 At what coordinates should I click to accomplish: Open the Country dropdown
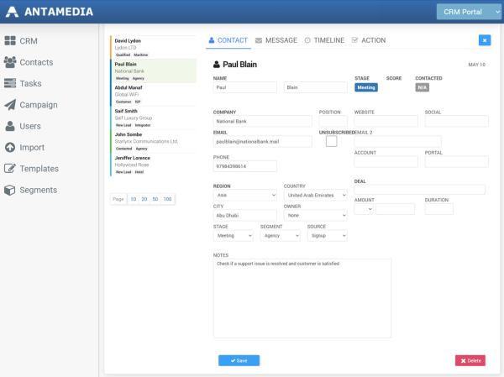(x=315, y=195)
